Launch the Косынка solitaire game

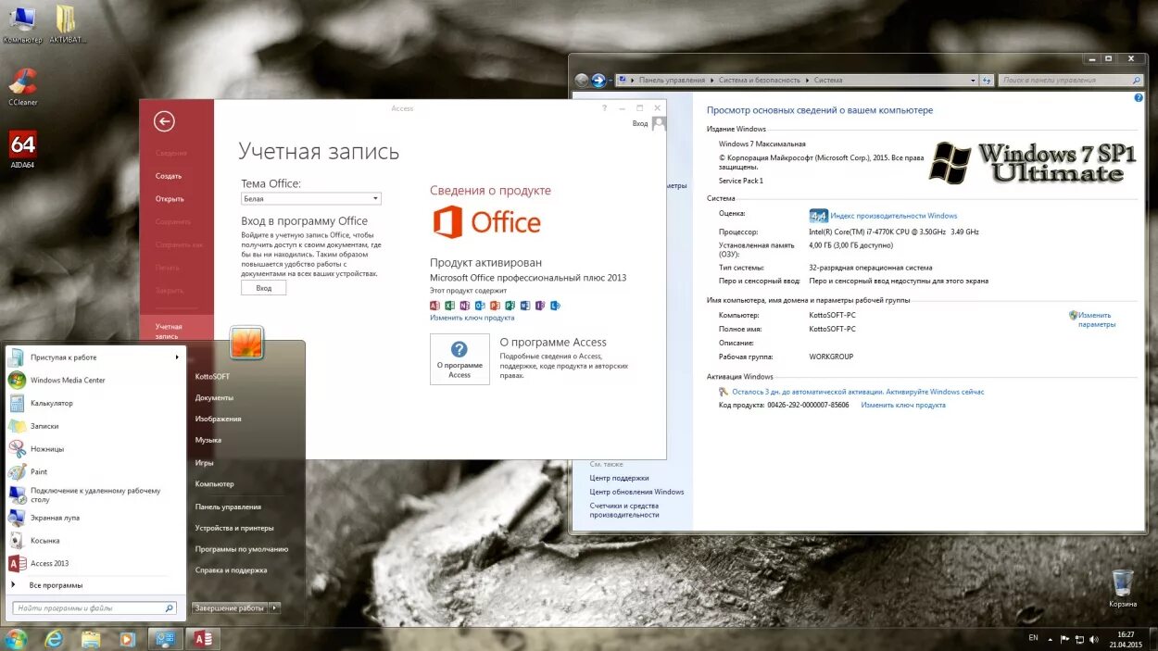coord(95,541)
